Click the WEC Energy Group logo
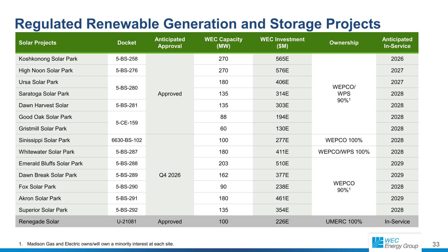The image size is (448, 252). (395, 242)
